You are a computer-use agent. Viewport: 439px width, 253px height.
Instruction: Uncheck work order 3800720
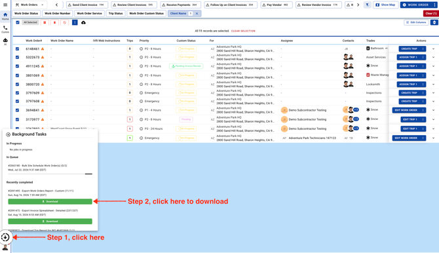point(17,85)
